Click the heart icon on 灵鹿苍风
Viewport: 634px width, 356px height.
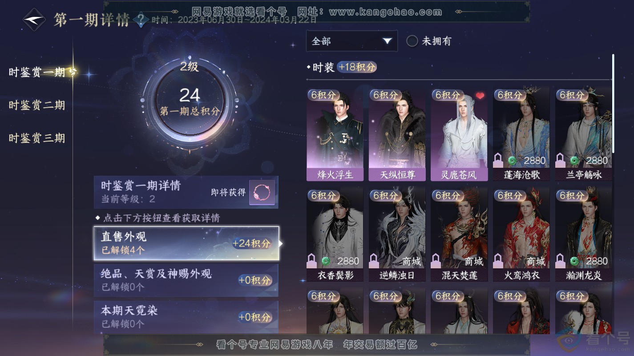tap(480, 96)
